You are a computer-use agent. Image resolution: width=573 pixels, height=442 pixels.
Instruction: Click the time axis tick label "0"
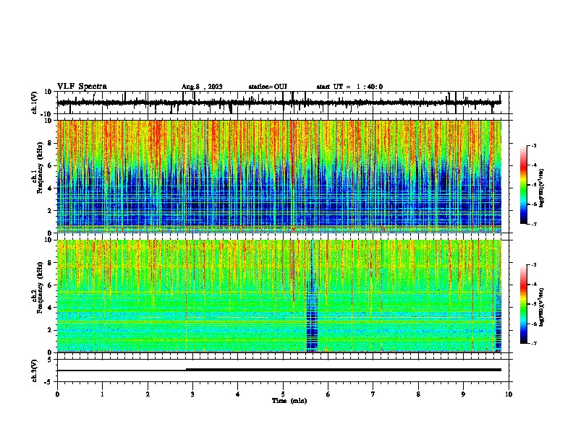click(x=57, y=394)
